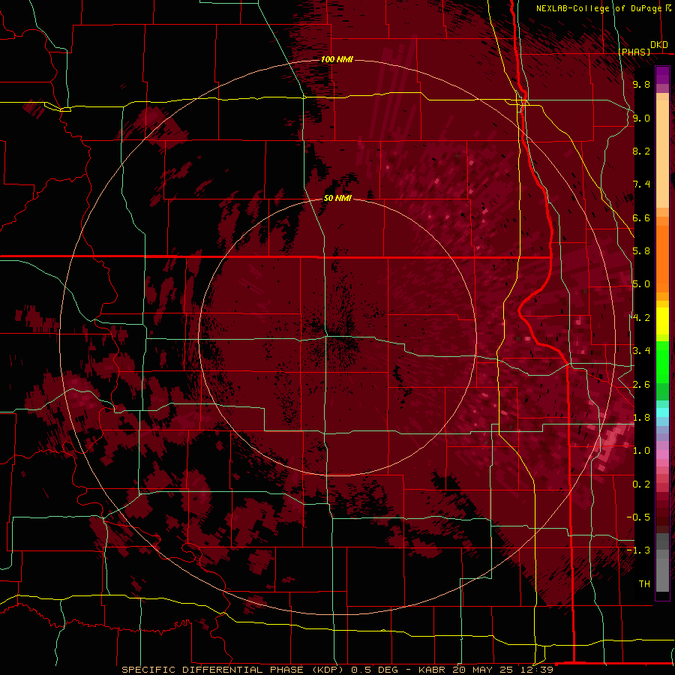
Task: Click the KABR station identifier
Action: (x=433, y=670)
